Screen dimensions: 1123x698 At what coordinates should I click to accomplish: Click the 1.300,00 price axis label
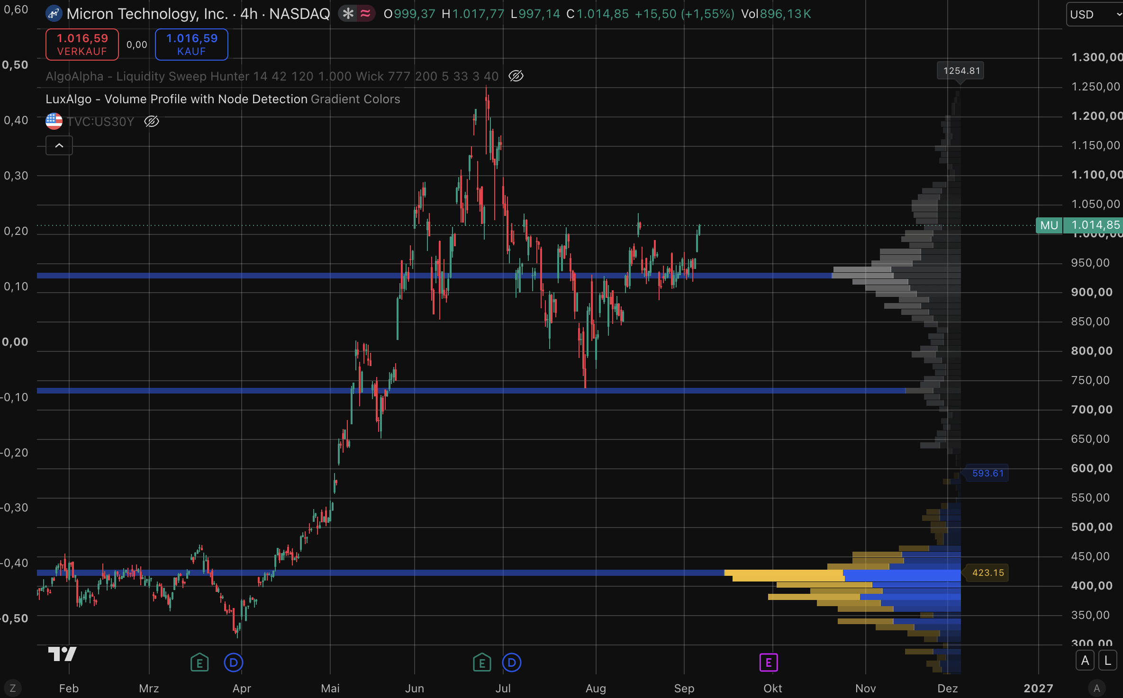tap(1097, 57)
